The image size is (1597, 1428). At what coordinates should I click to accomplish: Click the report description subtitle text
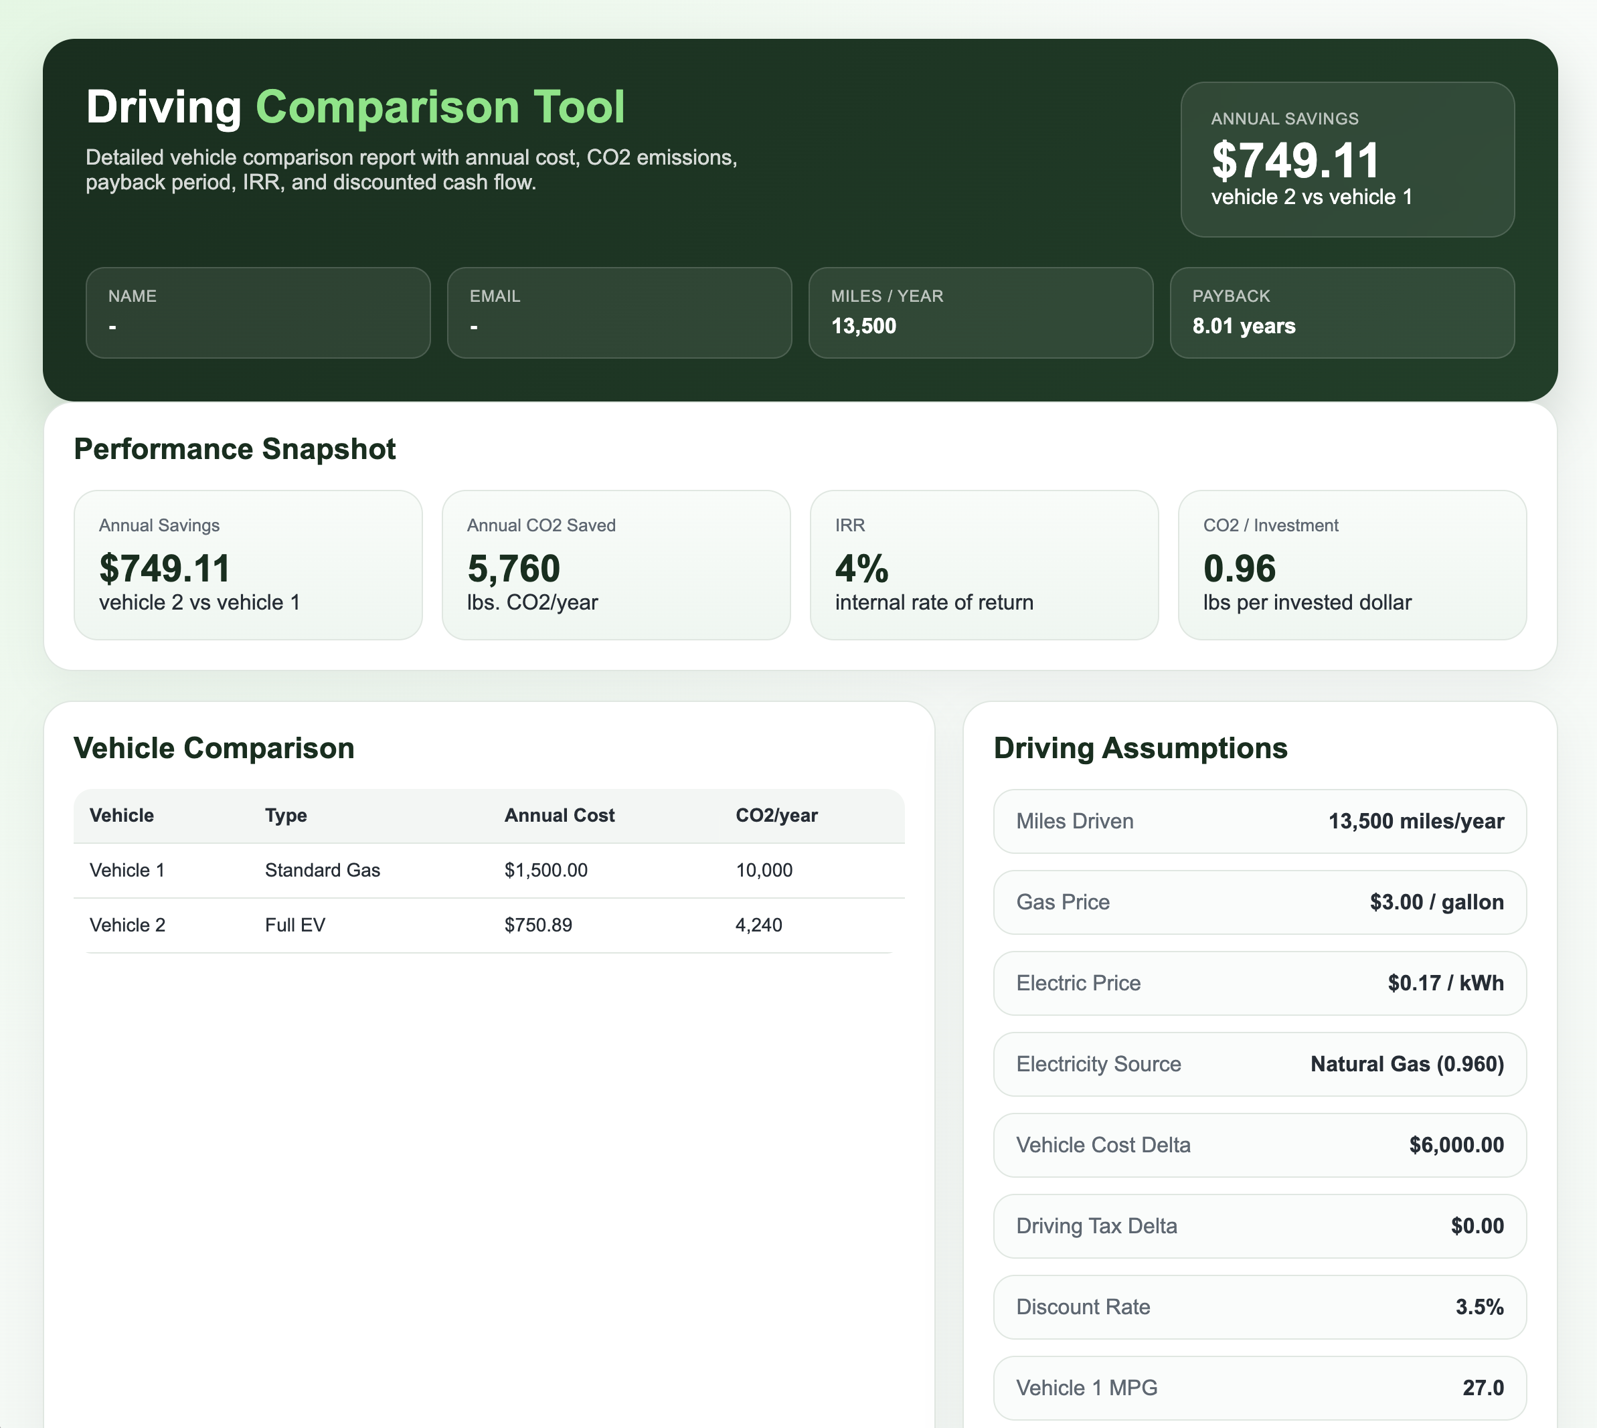click(x=411, y=169)
